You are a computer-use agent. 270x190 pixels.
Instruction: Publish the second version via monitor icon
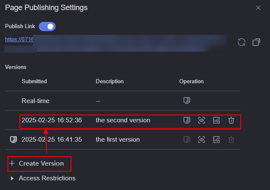187,120
